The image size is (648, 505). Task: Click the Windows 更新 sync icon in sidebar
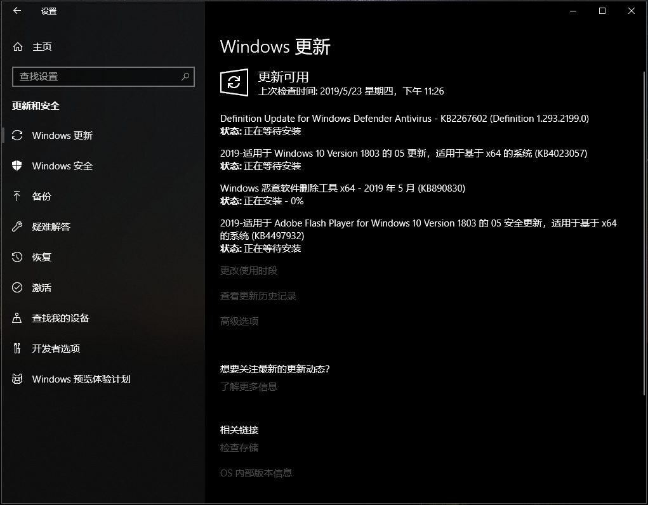[x=17, y=135]
